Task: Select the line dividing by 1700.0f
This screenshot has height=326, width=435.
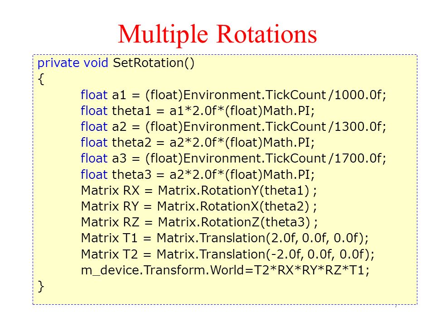Action: click(233, 158)
